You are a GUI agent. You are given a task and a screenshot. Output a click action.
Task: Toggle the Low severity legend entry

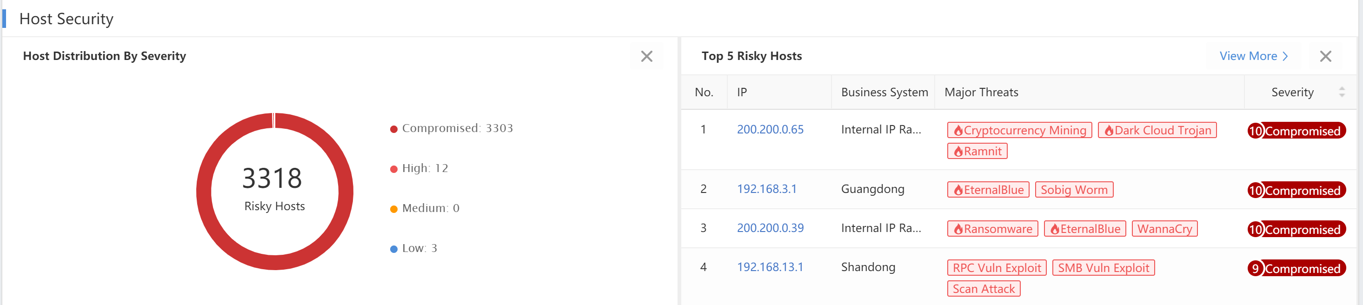coord(413,248)
